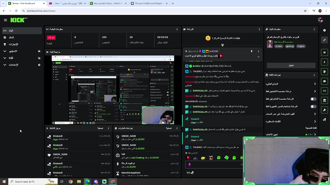
Task: Click the broadcast signal icon in right rail
Action: [x=324, y=91]
